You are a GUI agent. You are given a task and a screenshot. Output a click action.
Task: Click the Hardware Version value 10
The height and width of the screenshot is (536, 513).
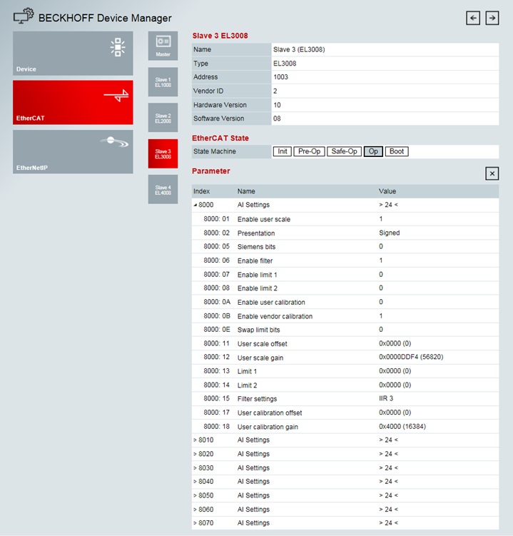(277, 106)
